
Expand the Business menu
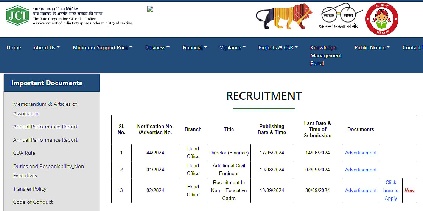pos(157,47)
